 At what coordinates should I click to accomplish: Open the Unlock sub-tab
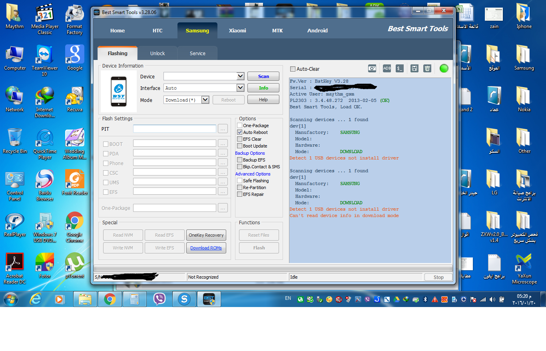(157, 54)
